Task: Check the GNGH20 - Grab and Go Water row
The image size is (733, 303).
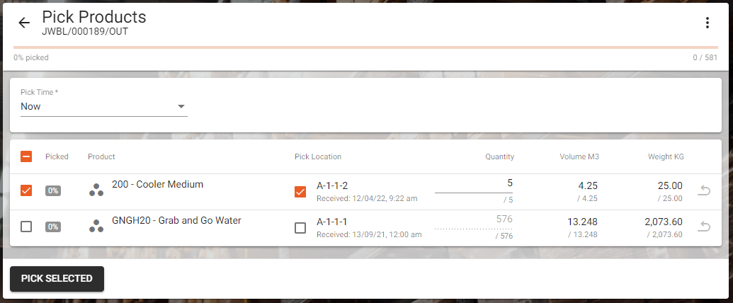Action: [x=26, y=227]
